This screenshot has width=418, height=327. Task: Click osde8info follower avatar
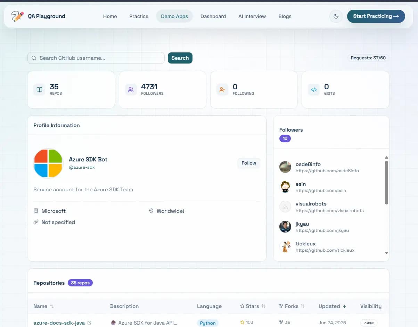(x=285, y=167)
